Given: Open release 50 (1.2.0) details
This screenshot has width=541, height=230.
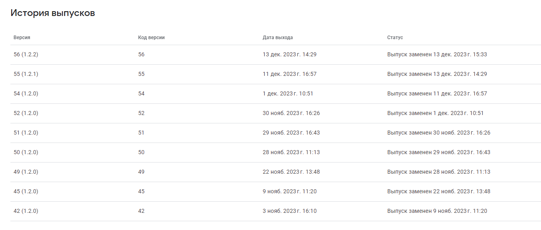Looking at the screenshot, I should [x=275, y=153].
